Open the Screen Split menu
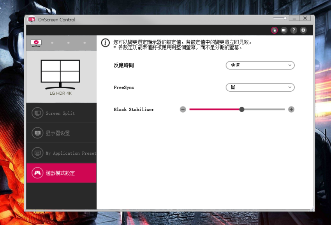 coord(61,113)
